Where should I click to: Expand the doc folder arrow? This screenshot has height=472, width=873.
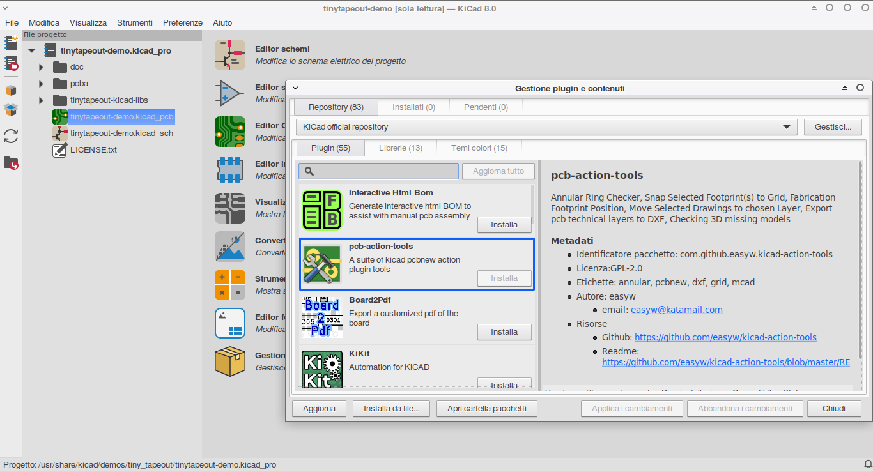[41, 67]
